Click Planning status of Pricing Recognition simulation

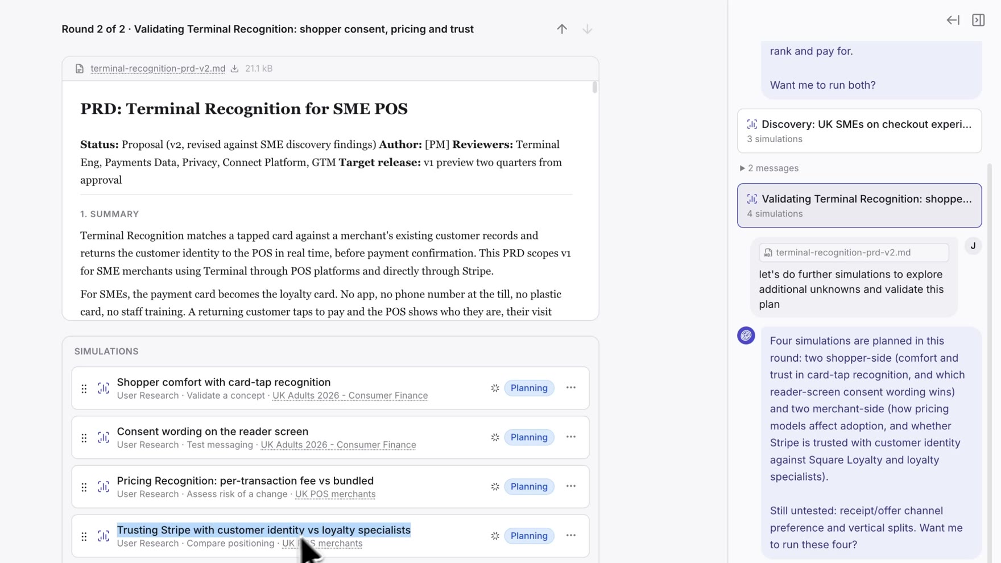pyautogui.click(x=529, y=487)
